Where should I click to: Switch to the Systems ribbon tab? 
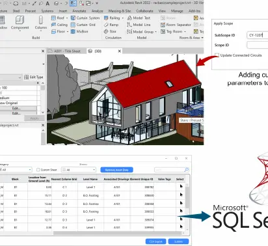pyautogui.click(x=47, y=11)
